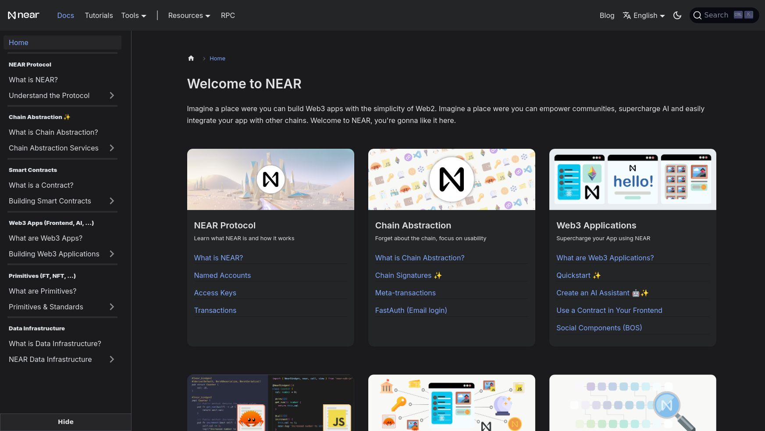Open the Search field
This screenshot has height=431, width=765.
pos(724,15)
